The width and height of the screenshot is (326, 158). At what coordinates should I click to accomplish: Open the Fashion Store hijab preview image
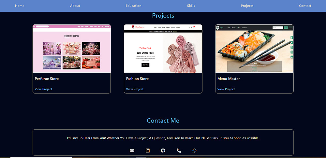[x=163, y=49]
